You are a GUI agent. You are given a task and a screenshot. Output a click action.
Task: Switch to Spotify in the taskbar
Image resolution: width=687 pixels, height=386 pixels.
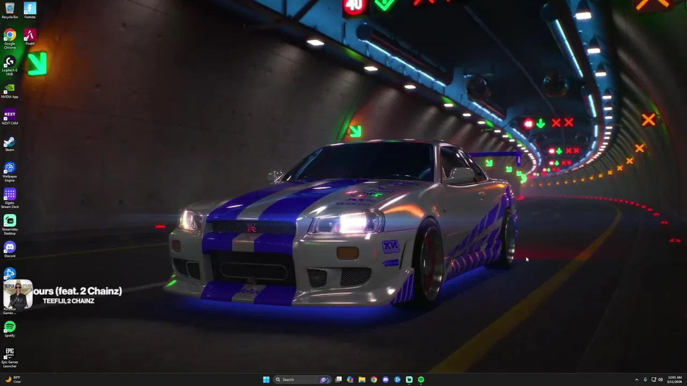(421, 380)
